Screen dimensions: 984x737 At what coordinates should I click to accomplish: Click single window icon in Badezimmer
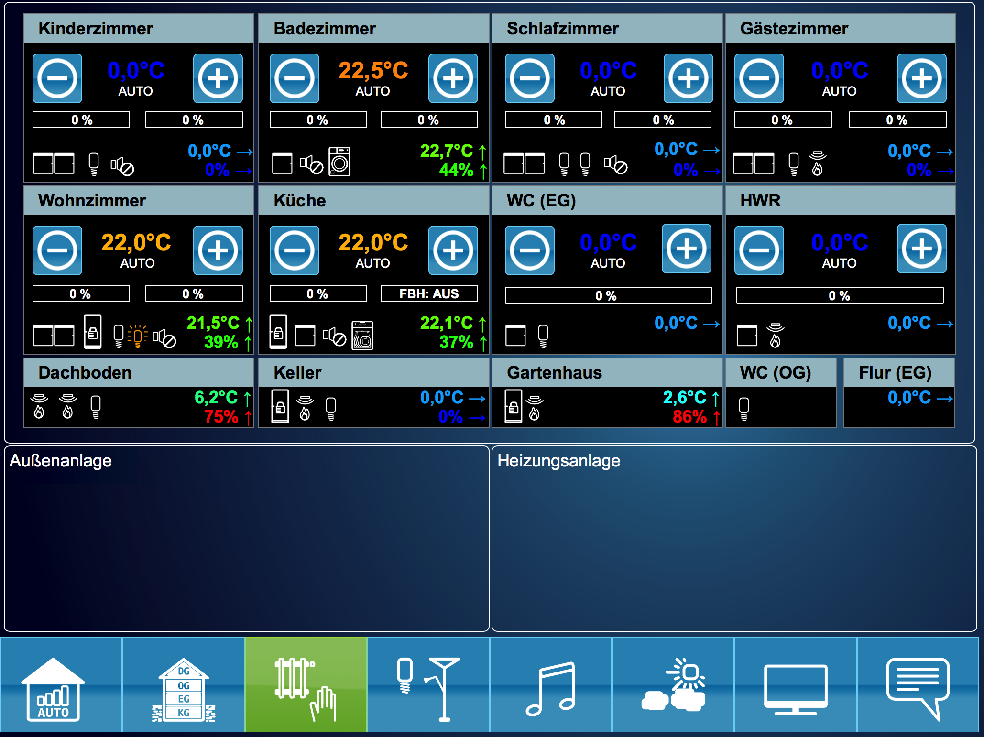282,163
